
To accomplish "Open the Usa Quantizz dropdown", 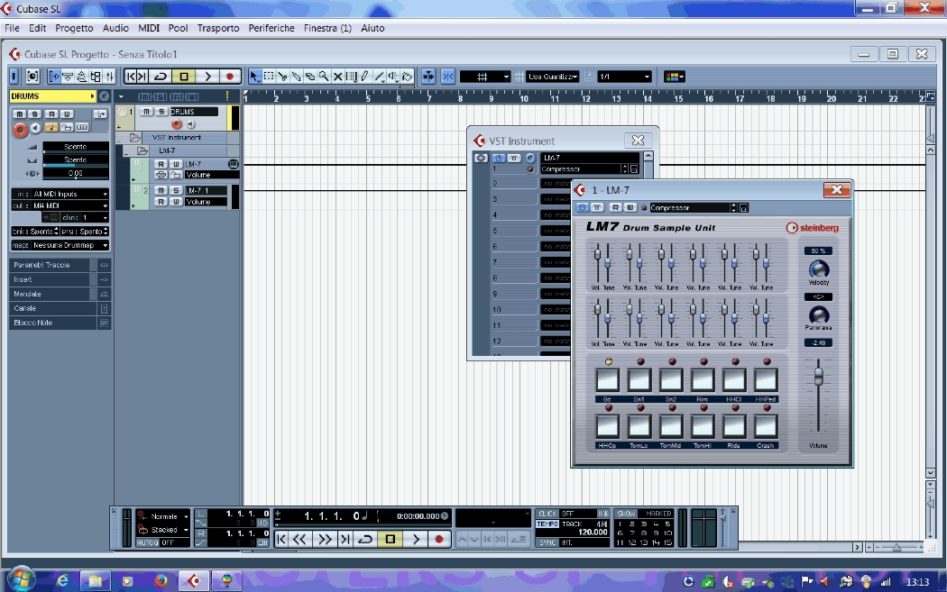I will click(552, 77).
